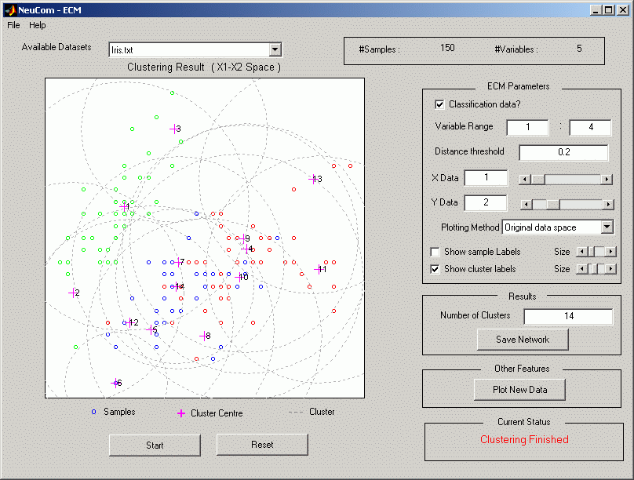This screenshot has height=480, width=634.
Task: Minimize the NeuCom - ECM window
Action: pyautogui.click(x=595, y=10)
